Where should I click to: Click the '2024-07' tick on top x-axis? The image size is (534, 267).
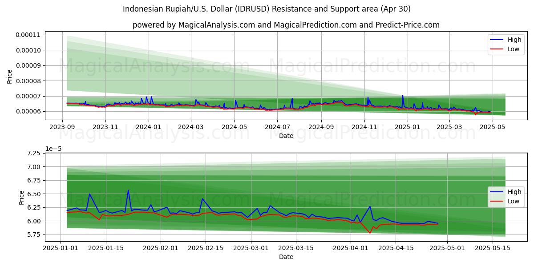[277, 127]
